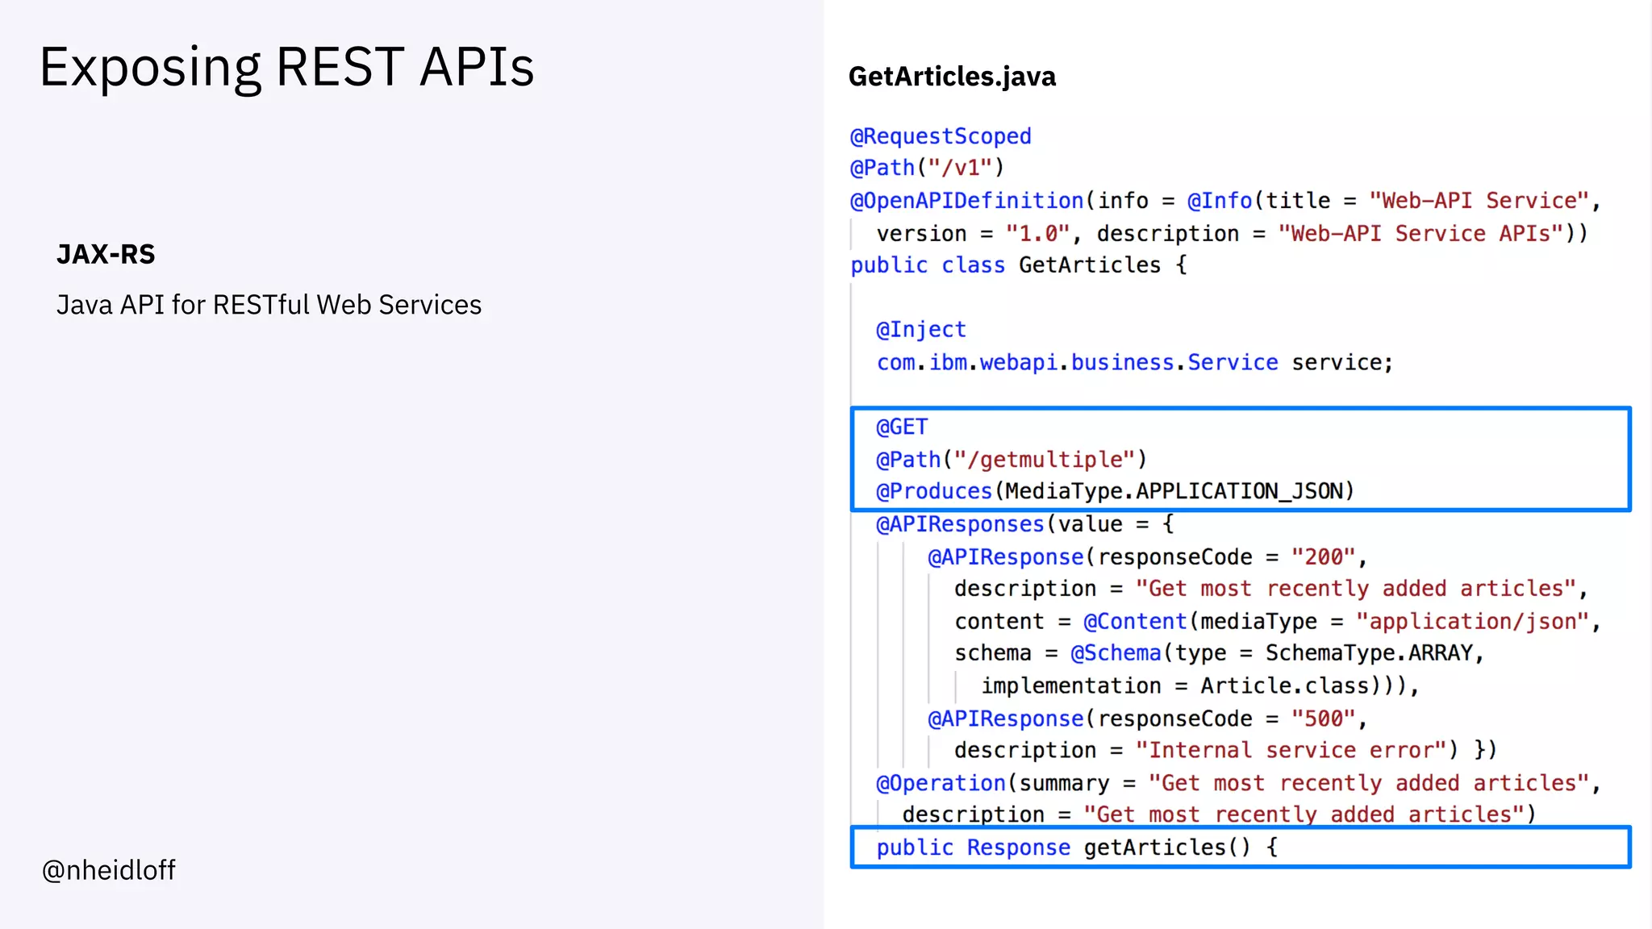Select the 'JAX-RS' bold heading
1652x929 pixels.
[x=106, y=254]
